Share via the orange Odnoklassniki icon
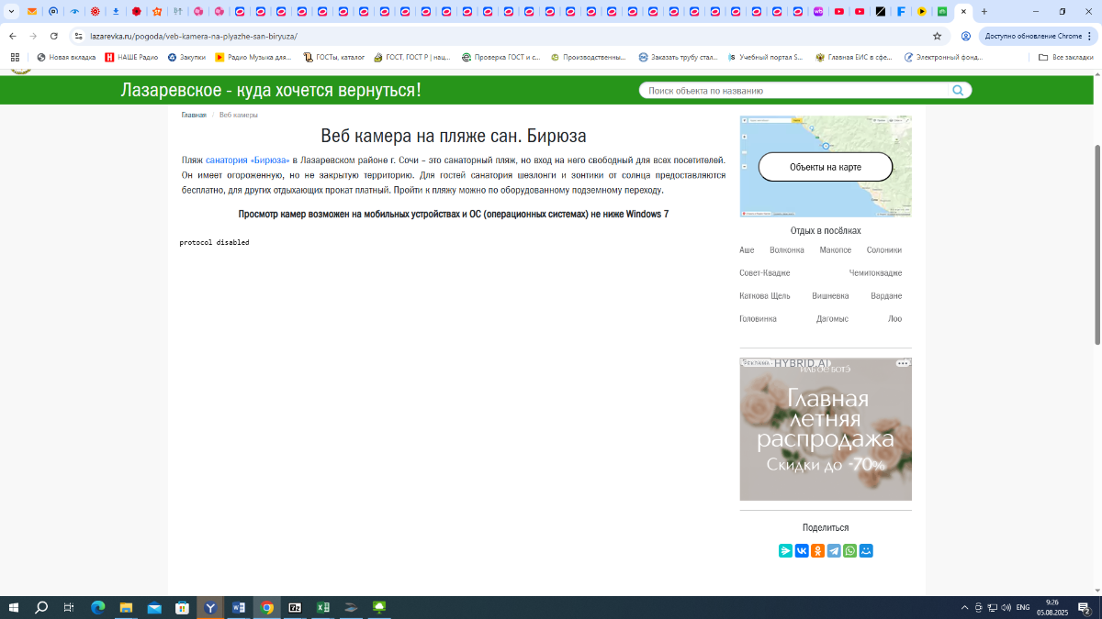 (x=817, y=550)
